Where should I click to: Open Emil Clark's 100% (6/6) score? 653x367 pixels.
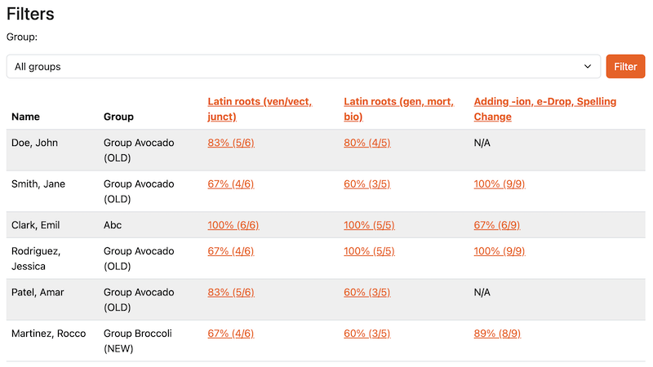click(x=233, y=225)
